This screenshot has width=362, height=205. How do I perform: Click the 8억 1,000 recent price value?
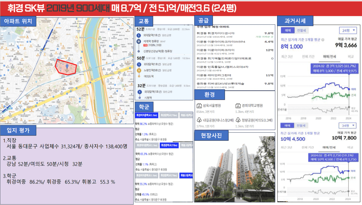291,47
